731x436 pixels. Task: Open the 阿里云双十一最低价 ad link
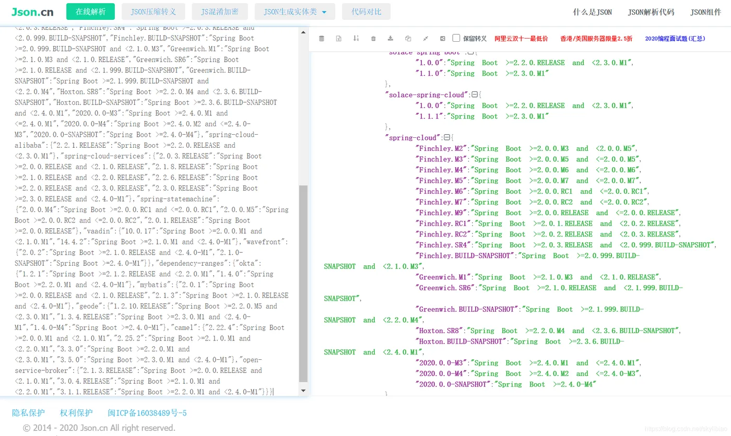coord(521,39)
